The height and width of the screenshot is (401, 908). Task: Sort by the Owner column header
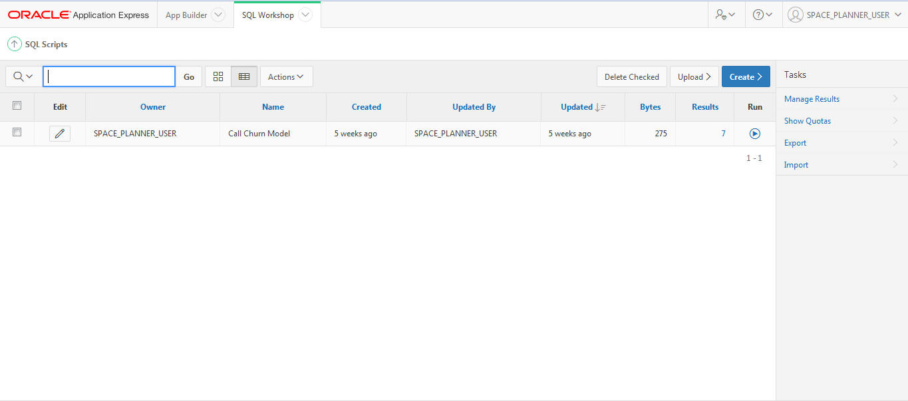[x=153, y=106]
